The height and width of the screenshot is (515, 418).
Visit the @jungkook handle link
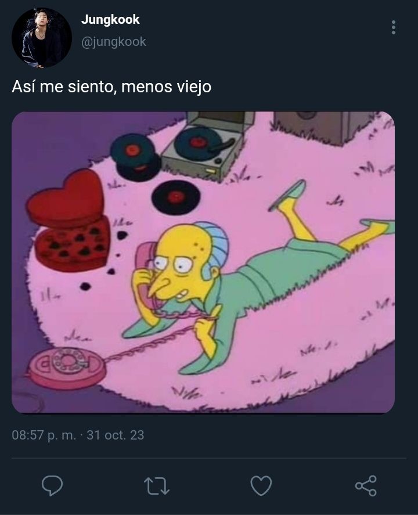coord(114,42)
